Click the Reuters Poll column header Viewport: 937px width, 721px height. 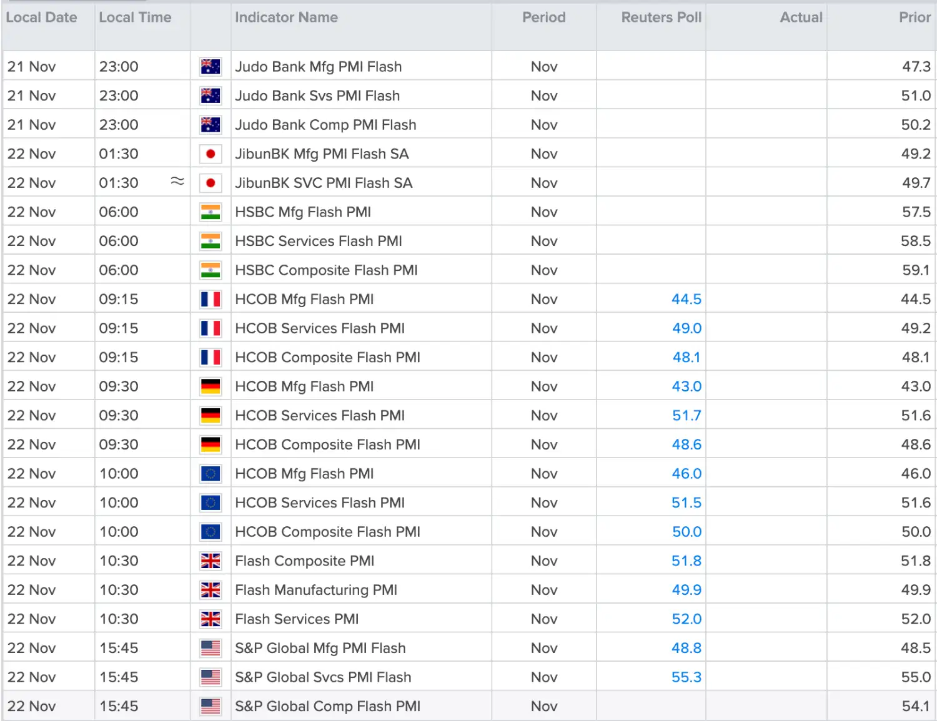[x=661, y=17]
